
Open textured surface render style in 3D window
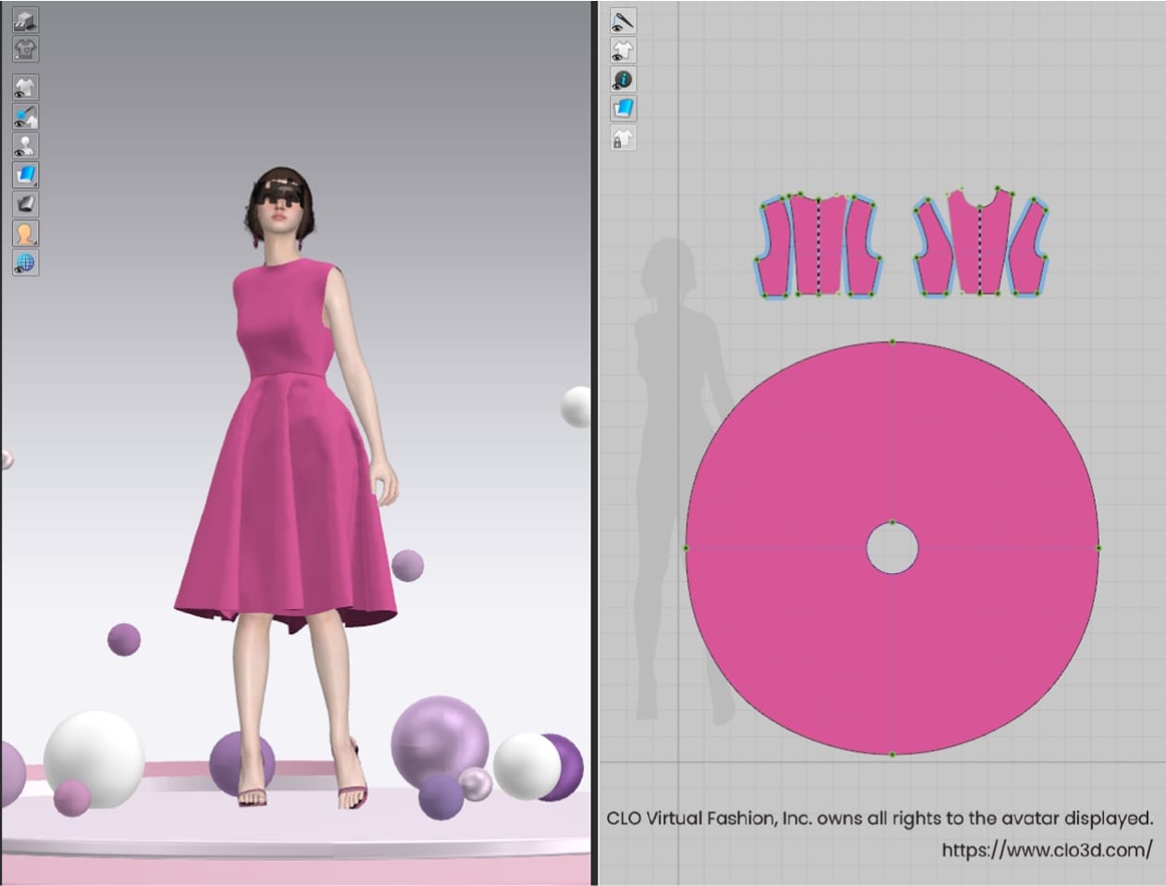pos(25,175)
